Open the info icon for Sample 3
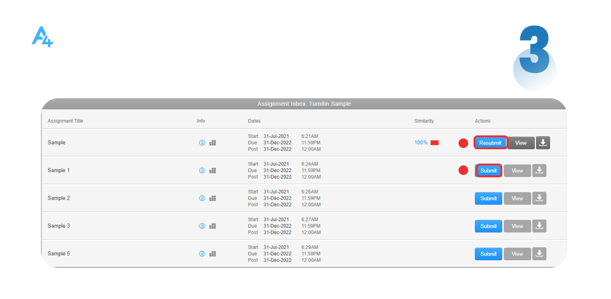611x299 pixels. point(202,226)
